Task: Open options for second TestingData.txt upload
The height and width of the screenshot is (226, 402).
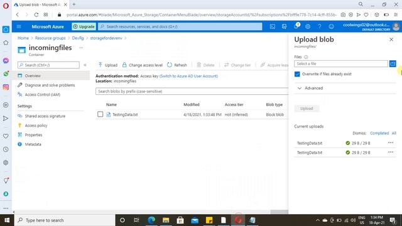Action: (x=391, y=152)
